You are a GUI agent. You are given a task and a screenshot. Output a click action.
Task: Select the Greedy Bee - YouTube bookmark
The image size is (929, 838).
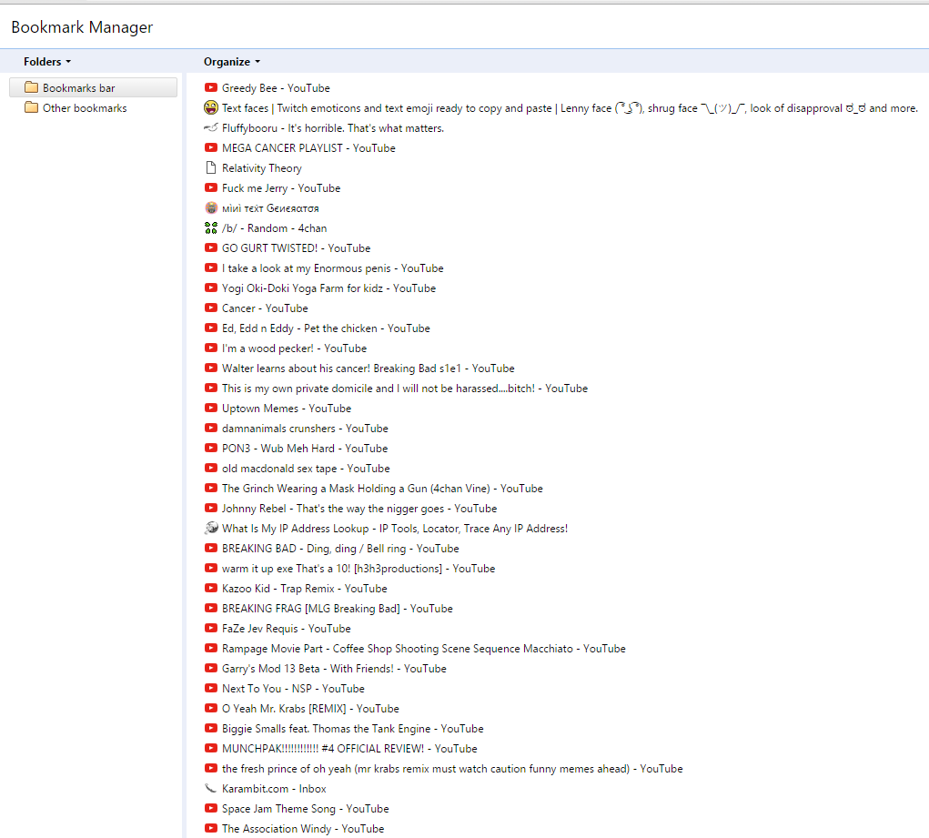[276, 88]
